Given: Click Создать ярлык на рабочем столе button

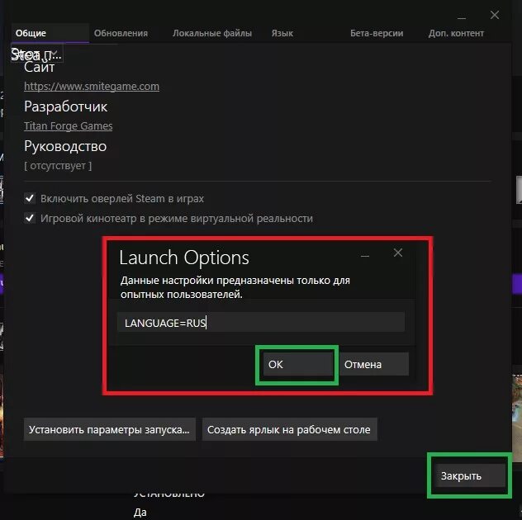Looking at the screenshot, I should (x=289, y=429).
